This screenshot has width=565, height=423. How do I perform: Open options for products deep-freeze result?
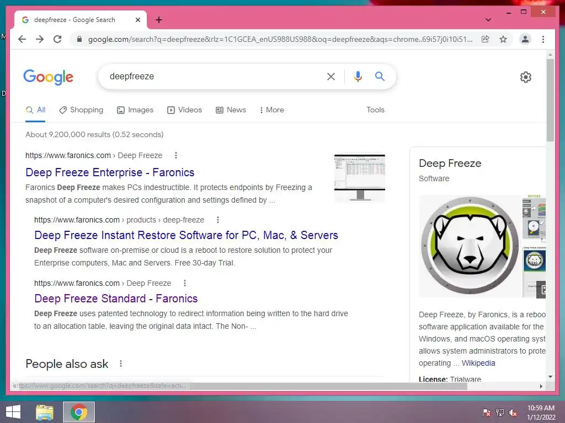(217, 220)
